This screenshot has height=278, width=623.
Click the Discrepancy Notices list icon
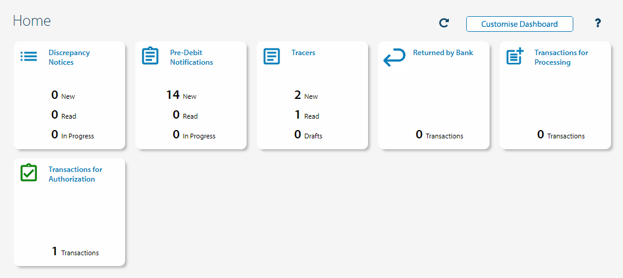29,56
